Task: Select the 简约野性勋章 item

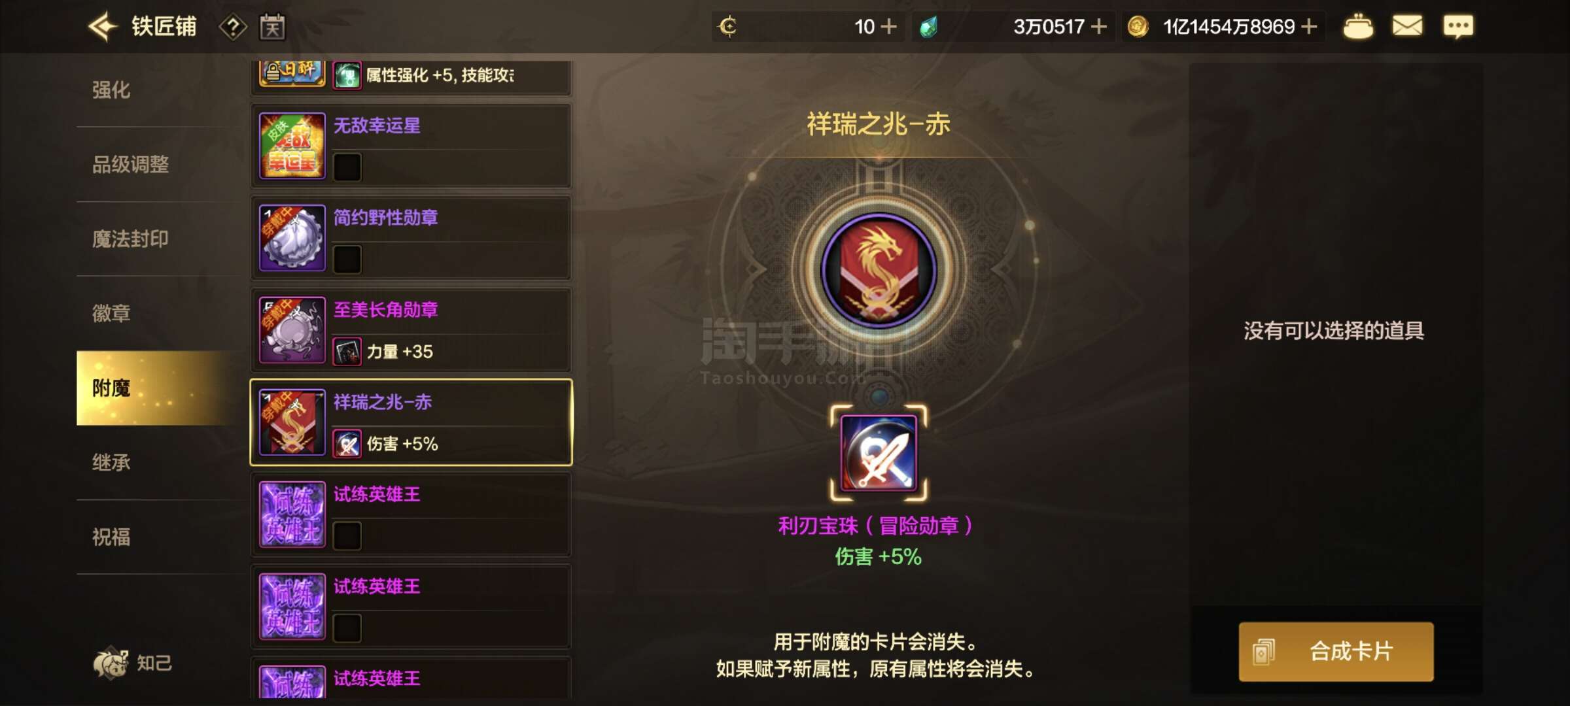Action: coord(411,238)
